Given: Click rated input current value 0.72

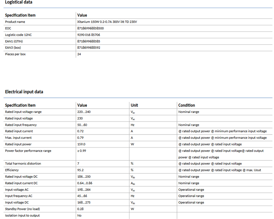Looking at the screenshot, I should (80, 131).
